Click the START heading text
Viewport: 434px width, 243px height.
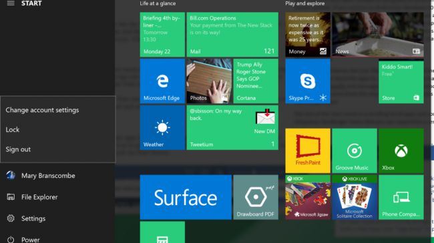click(x=31, y=3)
